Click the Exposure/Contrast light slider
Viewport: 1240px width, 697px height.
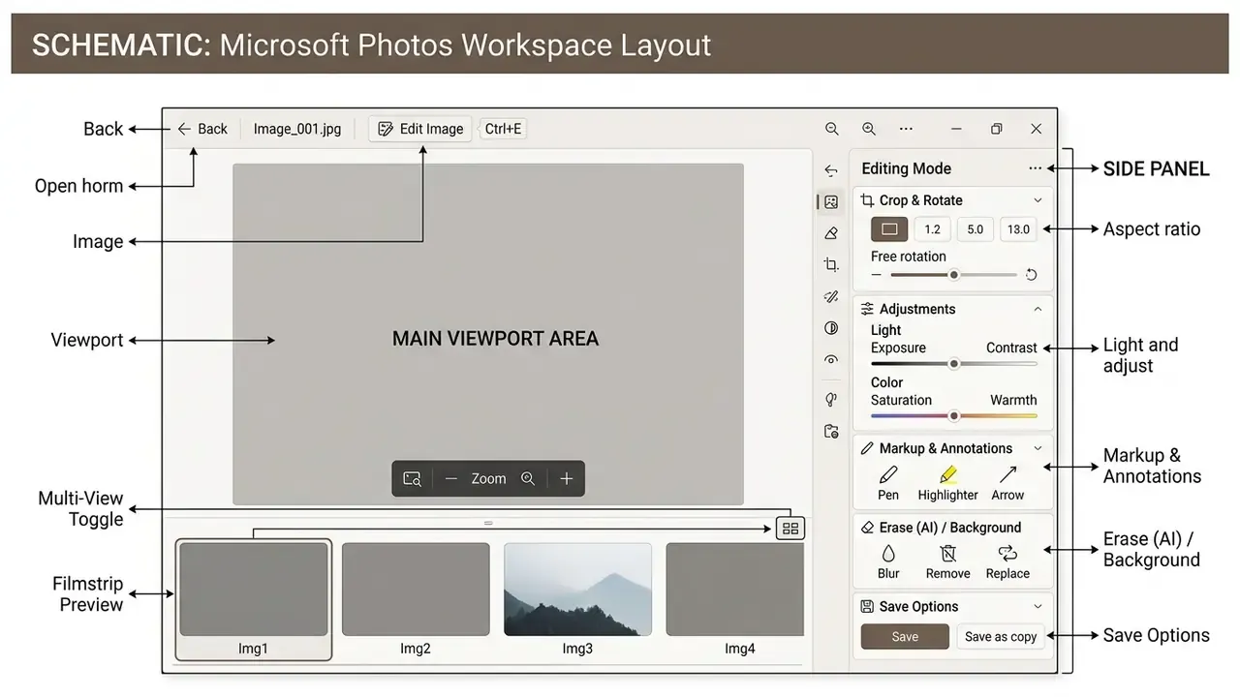coord(954,364)
